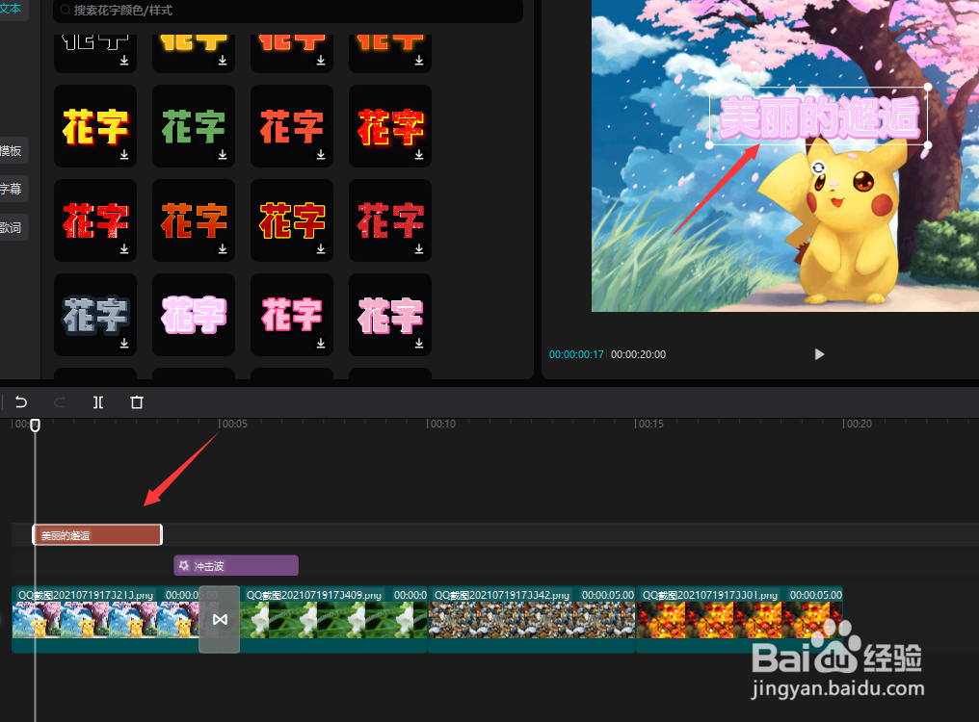Screen dimensions: 979x722
Task: Click the transition icon between first two clips
Action: coord(220,619)
